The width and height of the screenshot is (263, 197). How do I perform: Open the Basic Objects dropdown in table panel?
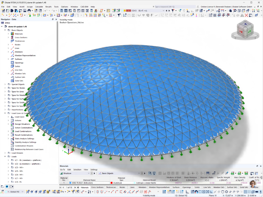click(139, 173)
